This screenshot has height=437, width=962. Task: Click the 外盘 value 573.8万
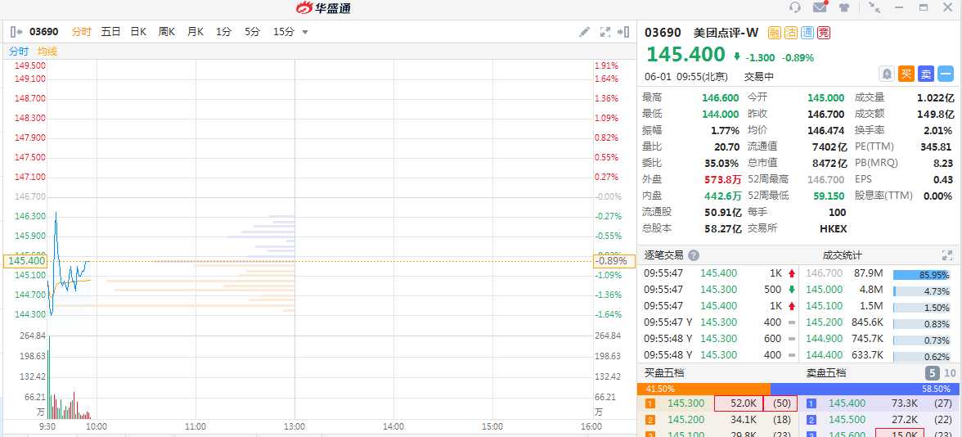(x=723, y=179)
